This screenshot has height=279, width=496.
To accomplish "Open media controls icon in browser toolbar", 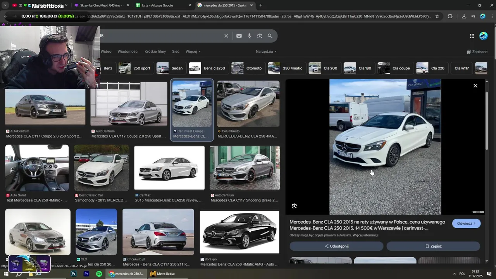I will tap(474, 16).
